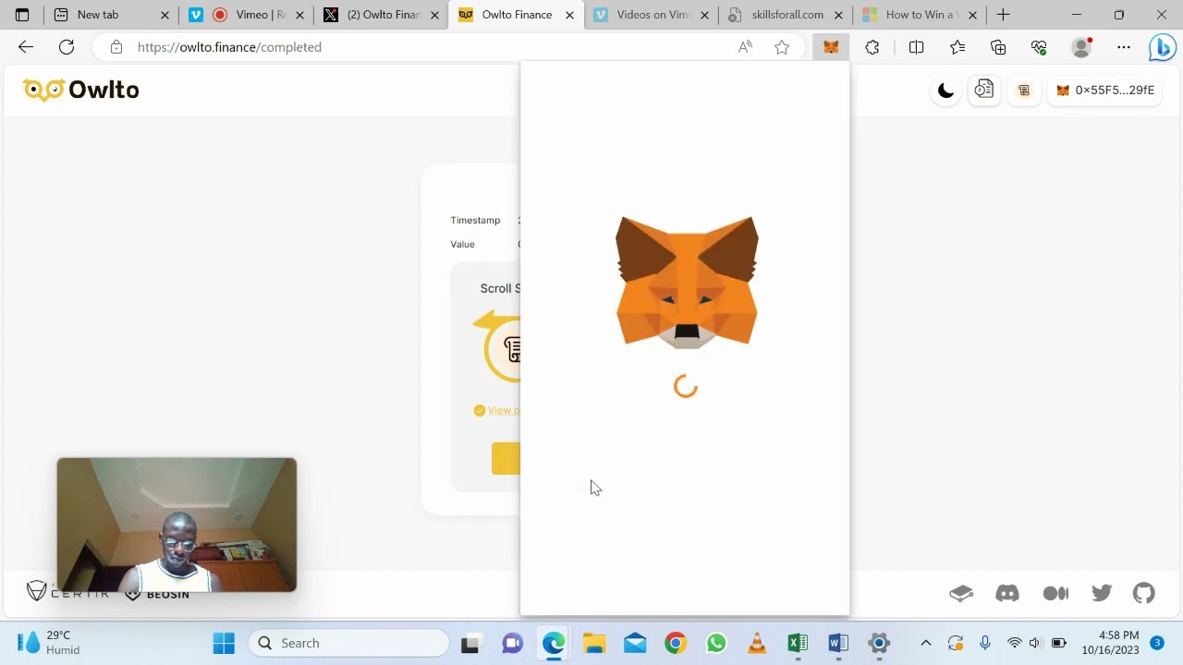Screen dimensions: 1183x665
Task: Open Owlto docs graduation cap icon
Action: [x=961, y=594]
